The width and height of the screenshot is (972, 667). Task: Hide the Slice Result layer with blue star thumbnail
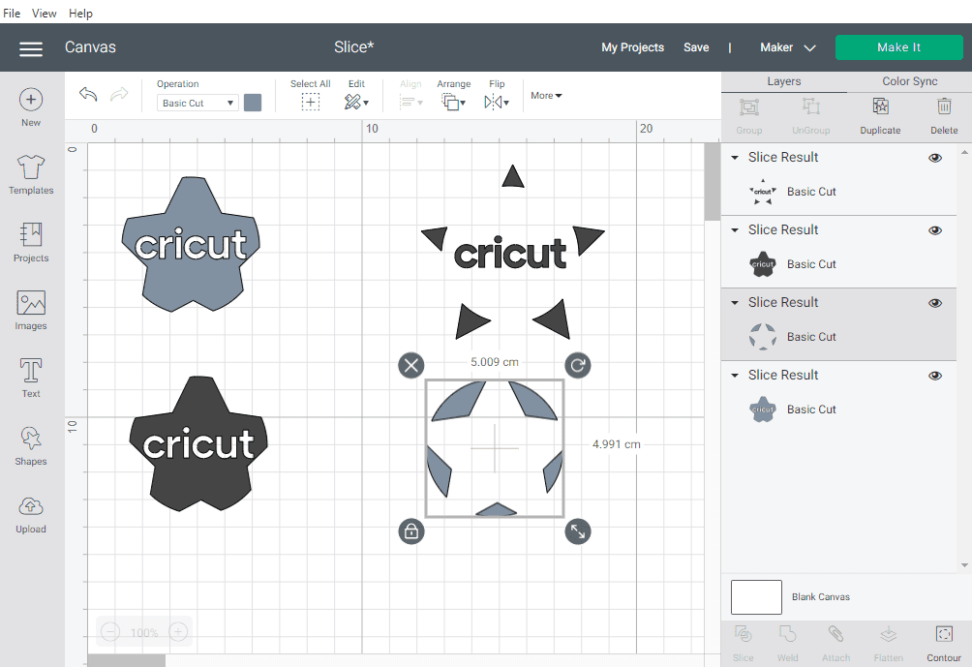(x=935, y=376)
